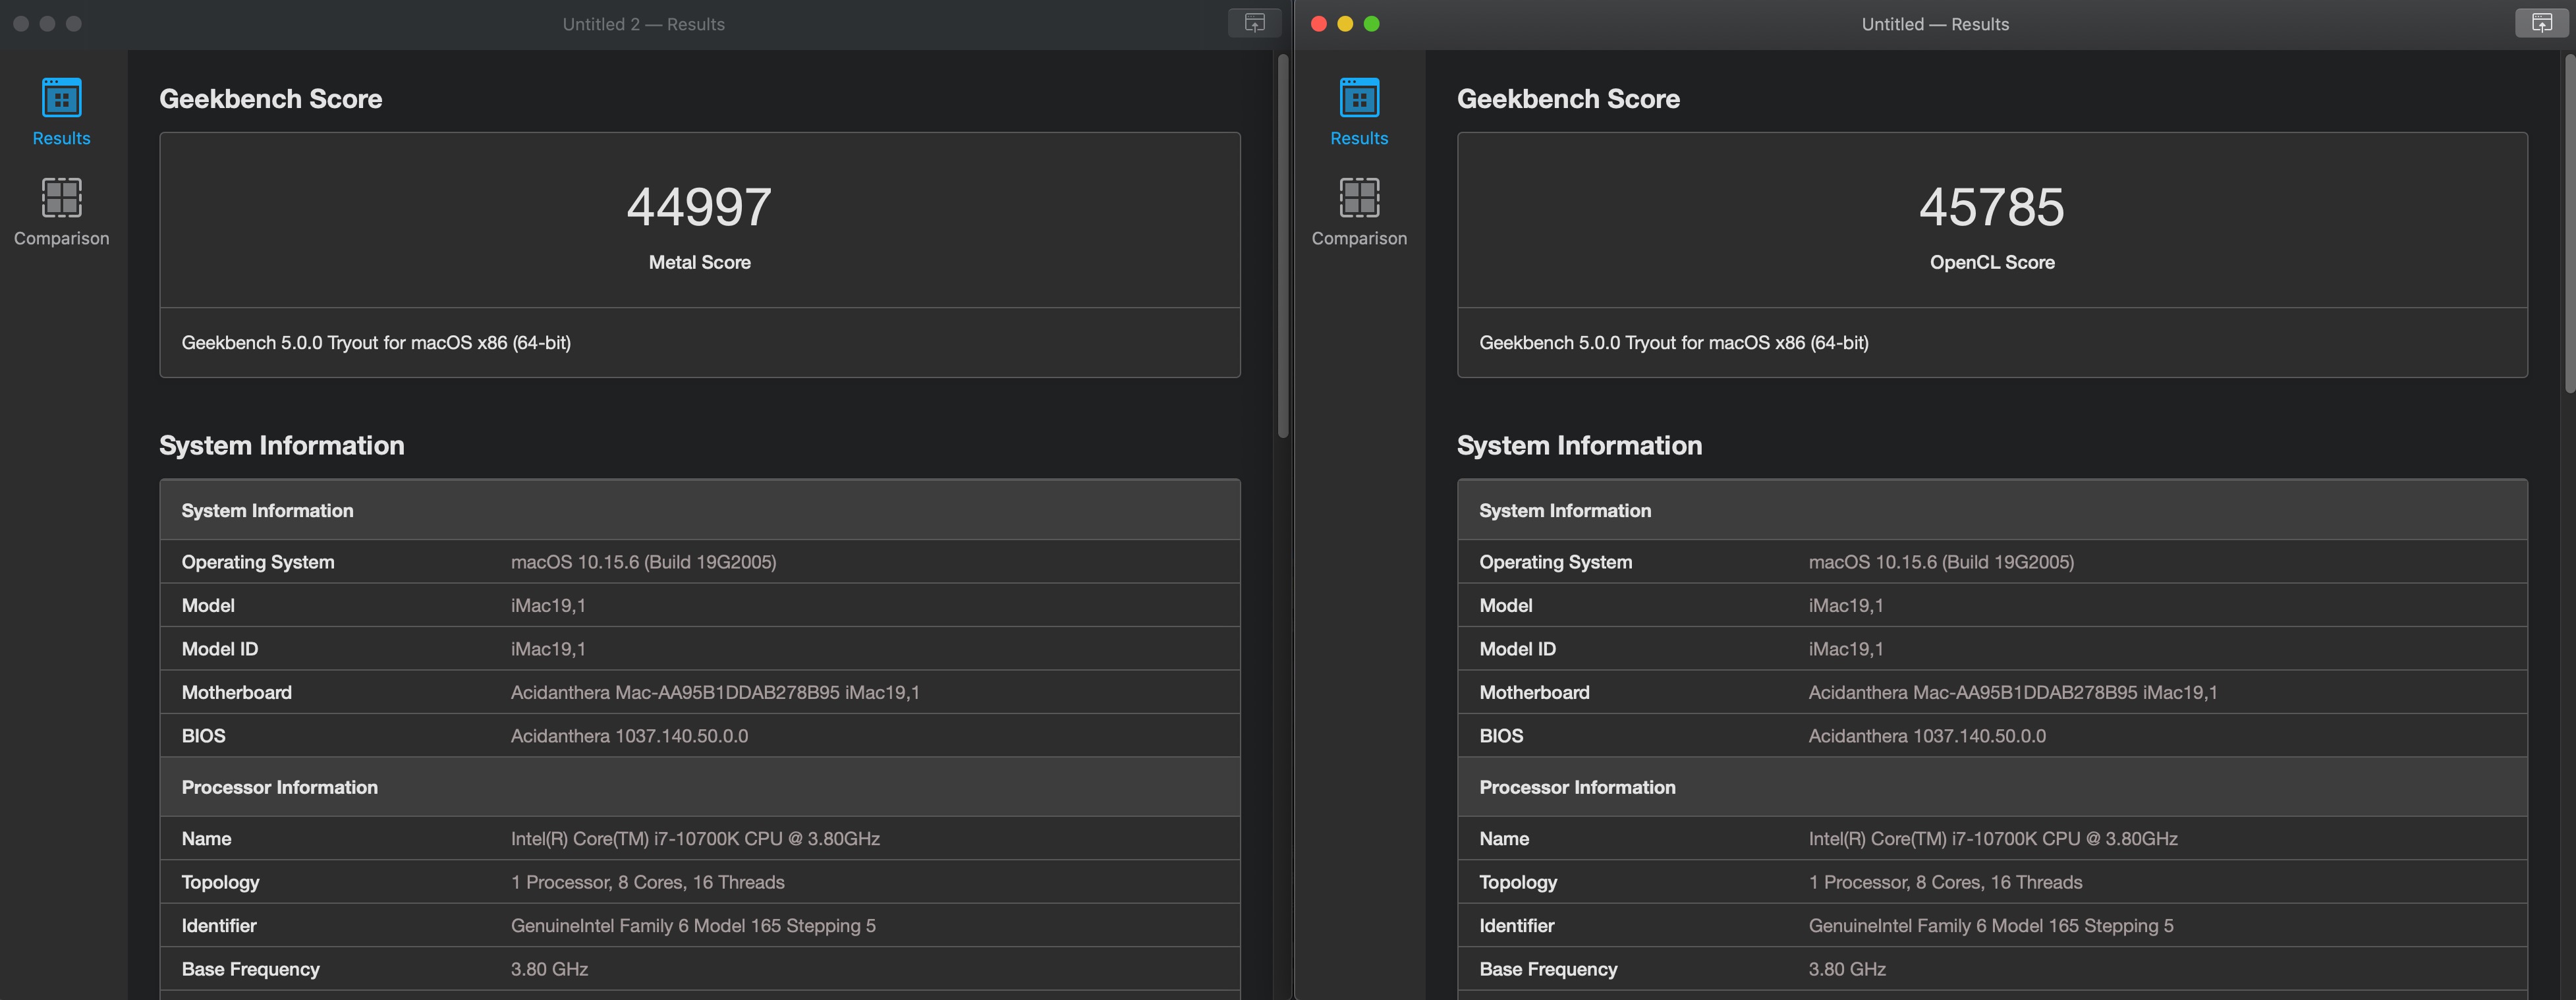Viewport: 2576px width, 1000px height.
Task: Click BIOS version value in Untitled 2 window
Action: pyautogui.click(x=629, y=736)
